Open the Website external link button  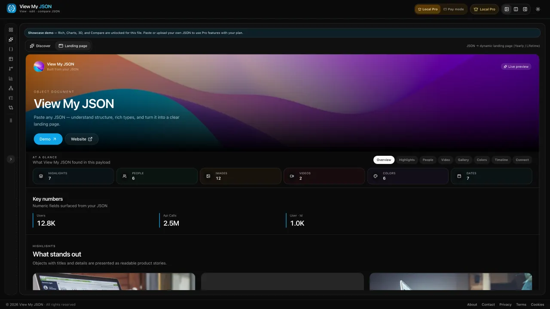(82, 139)
